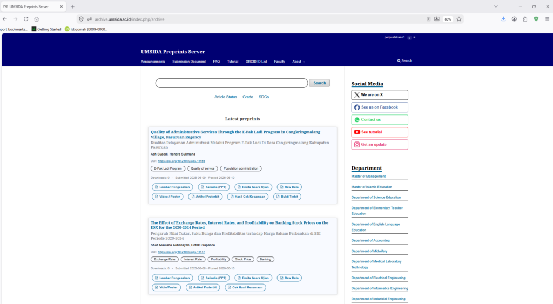Go back with the browser back arrow
553x304 pixels.
tap(4, 19)
